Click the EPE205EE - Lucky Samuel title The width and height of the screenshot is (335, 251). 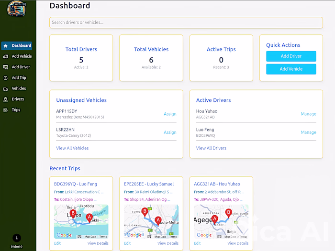pyautogui.click(x=149, y=184)
